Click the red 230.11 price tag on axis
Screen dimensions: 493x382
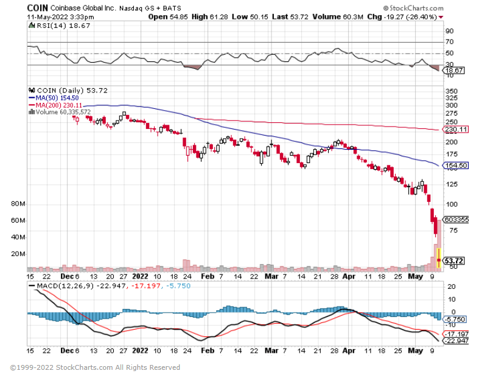pos(456,130)
